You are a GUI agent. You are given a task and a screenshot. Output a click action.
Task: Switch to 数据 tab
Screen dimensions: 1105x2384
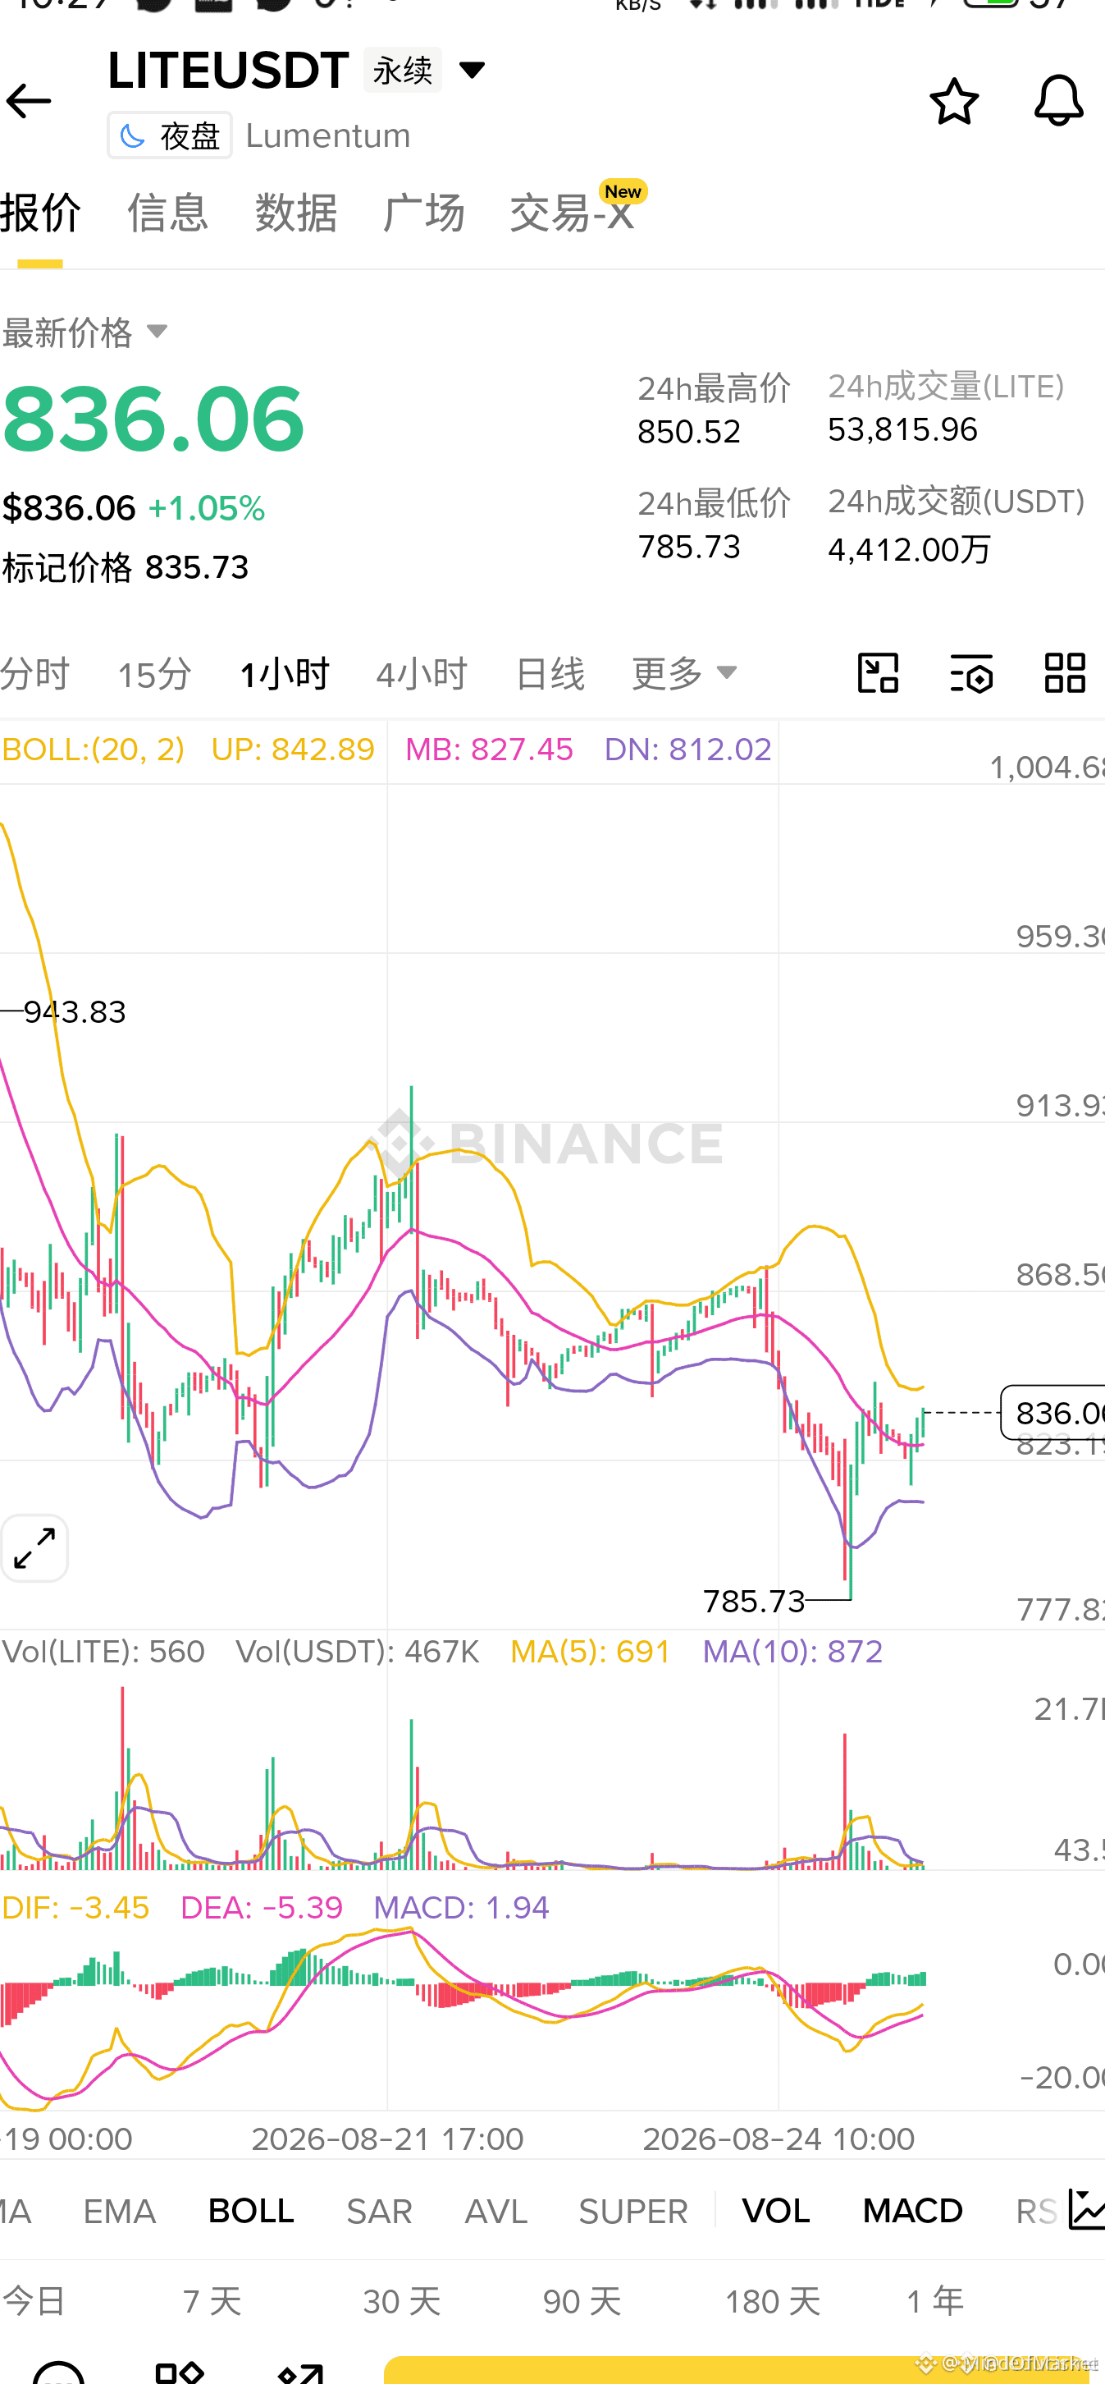click(296, 212)
